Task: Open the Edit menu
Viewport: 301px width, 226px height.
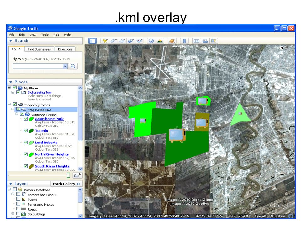Action: 22,35
